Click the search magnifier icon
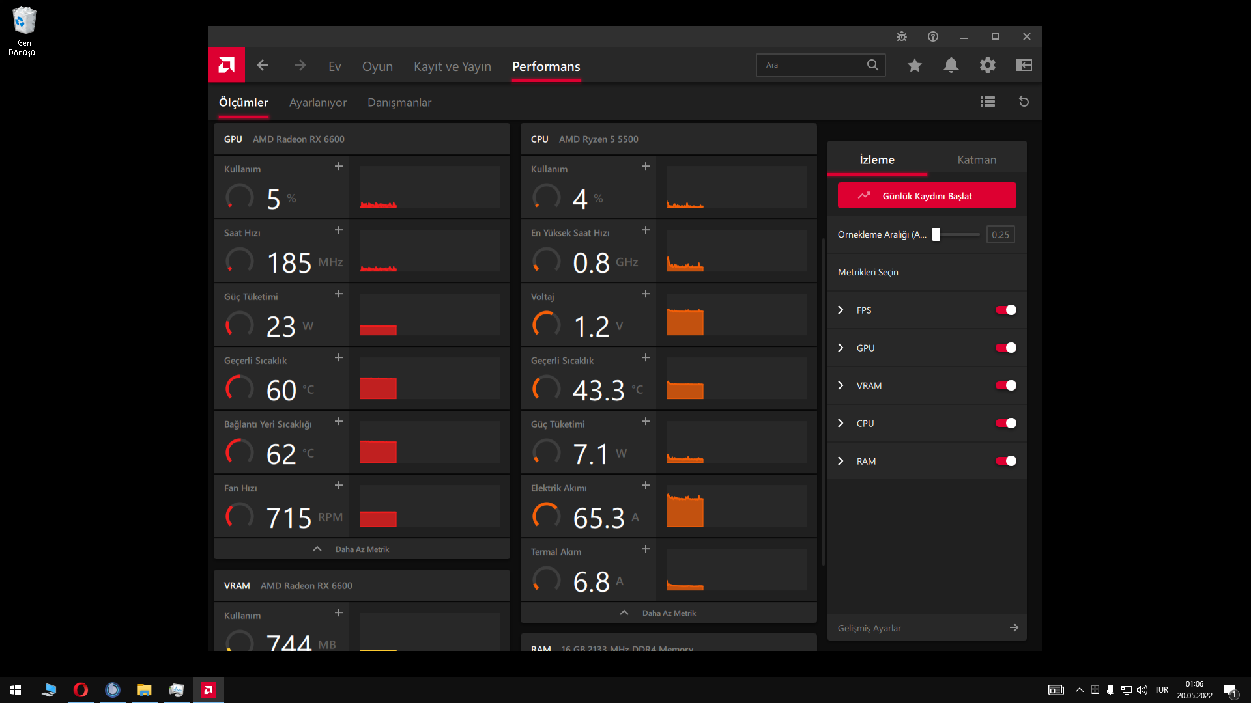Viewport: 1251px width, 703px height. [872, 65]
